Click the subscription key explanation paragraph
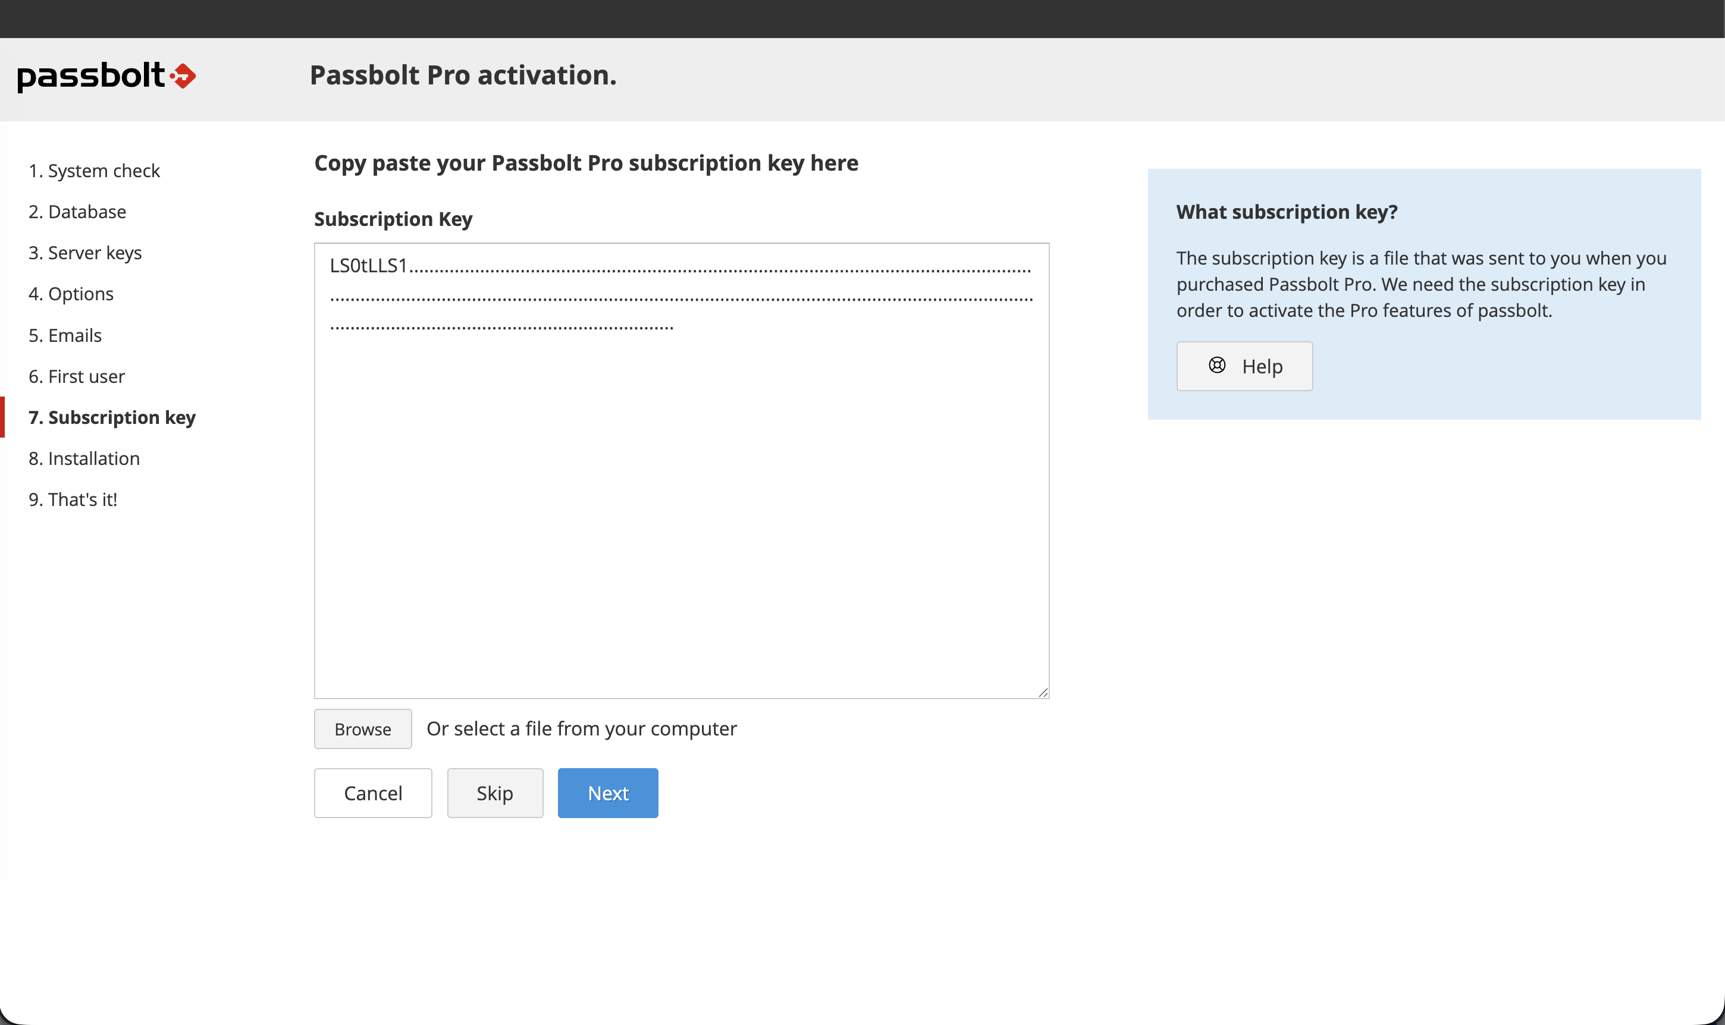The image size is (1725, 1025). (x=1421, y=284)
